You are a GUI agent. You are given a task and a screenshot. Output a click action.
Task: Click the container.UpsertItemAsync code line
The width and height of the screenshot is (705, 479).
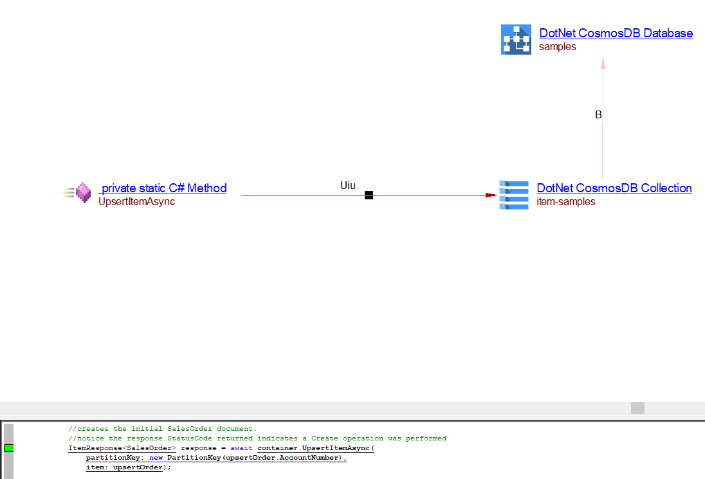point(221,448)
